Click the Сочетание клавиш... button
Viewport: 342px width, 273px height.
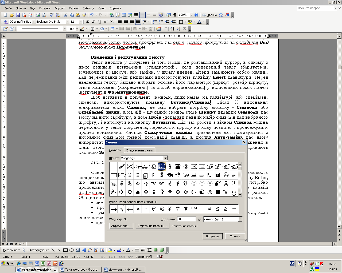(152, 226)
